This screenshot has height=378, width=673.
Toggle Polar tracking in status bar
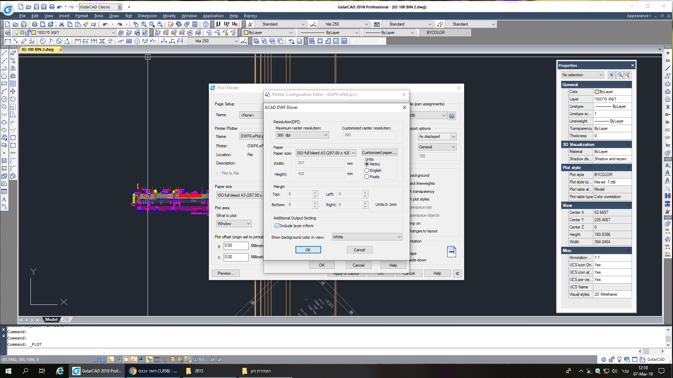tap(118, 359)
